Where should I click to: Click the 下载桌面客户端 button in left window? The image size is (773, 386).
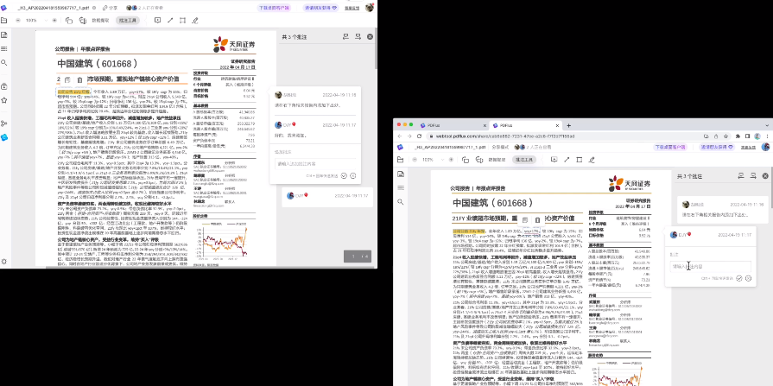pos(274,8)
